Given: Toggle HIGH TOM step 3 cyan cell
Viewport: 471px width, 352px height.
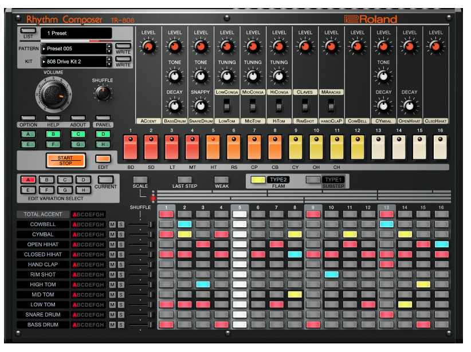Looking at the screenshot, I should pos(203,284).
